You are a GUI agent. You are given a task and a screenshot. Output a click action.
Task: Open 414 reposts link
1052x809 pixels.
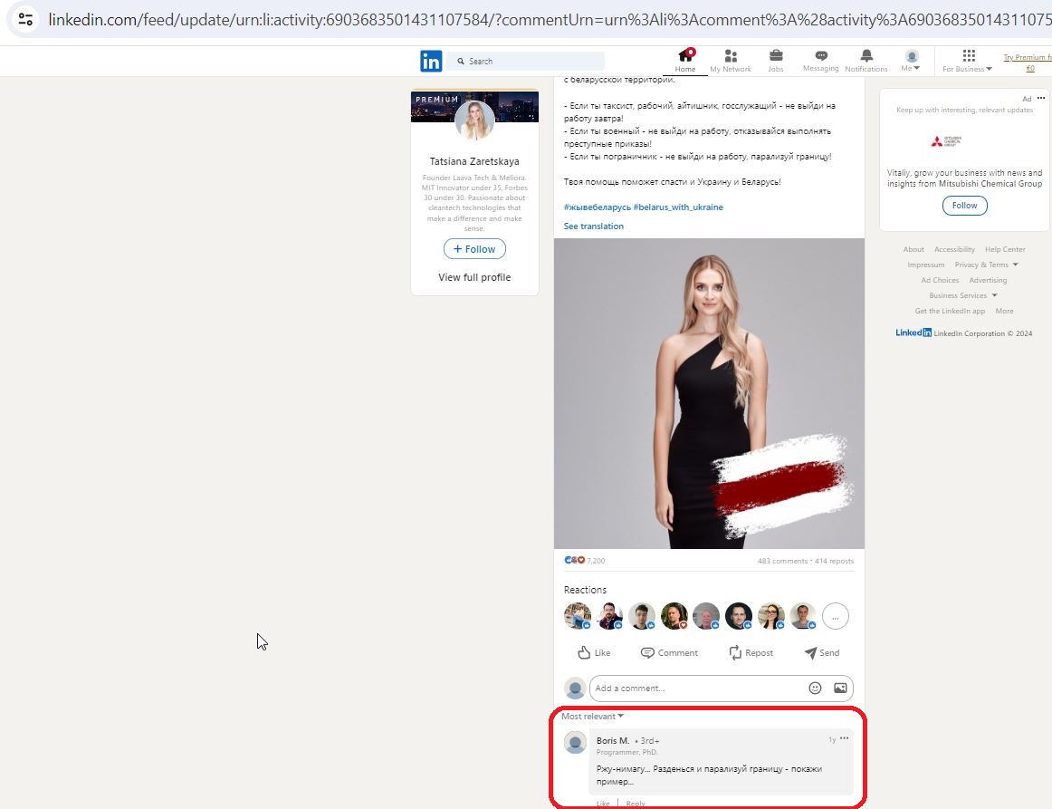click(834, 562)
